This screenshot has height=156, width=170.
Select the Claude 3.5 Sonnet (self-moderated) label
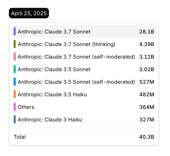pyautogui.click(x=76, y=82)
